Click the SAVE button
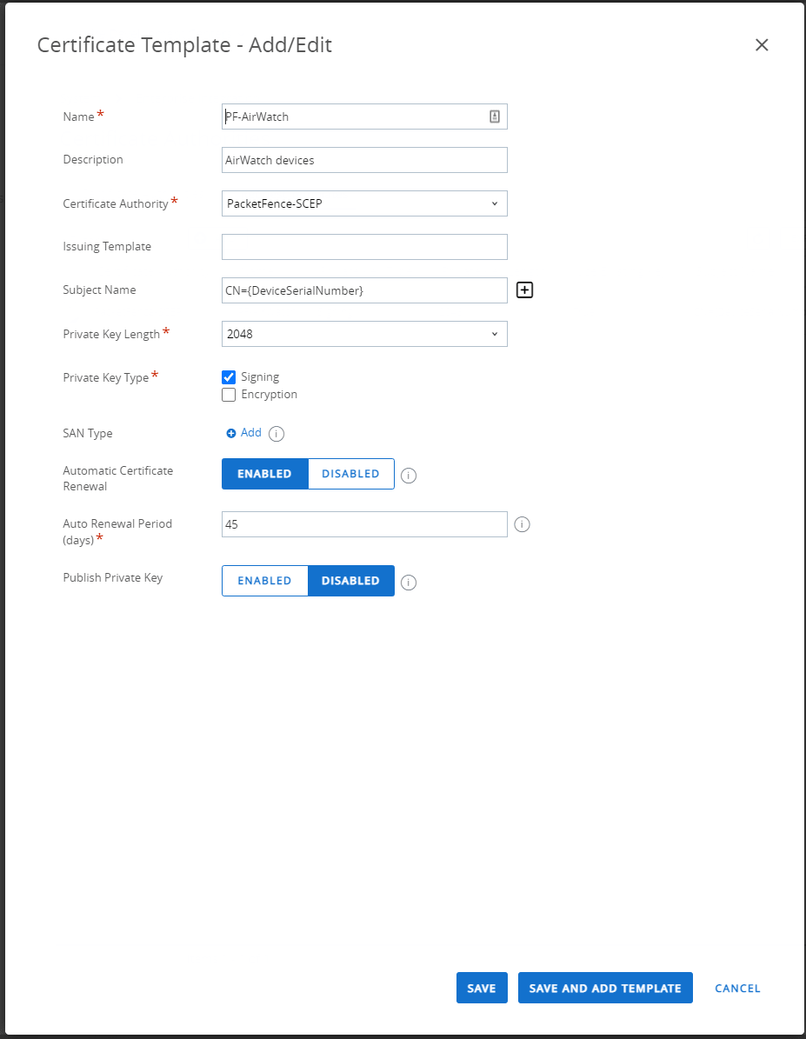The image size is (806, 1039). pyautogui.click(x=481, y=988)
